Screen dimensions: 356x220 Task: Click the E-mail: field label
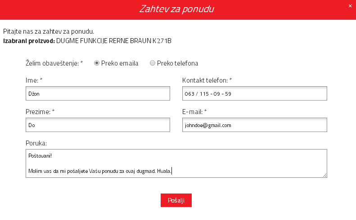click(x=194, y=112)
